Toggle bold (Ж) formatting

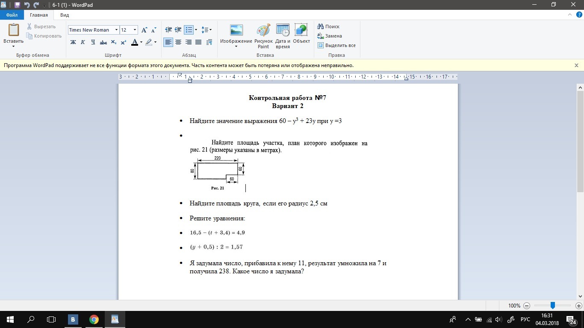[x=73, y=42]
